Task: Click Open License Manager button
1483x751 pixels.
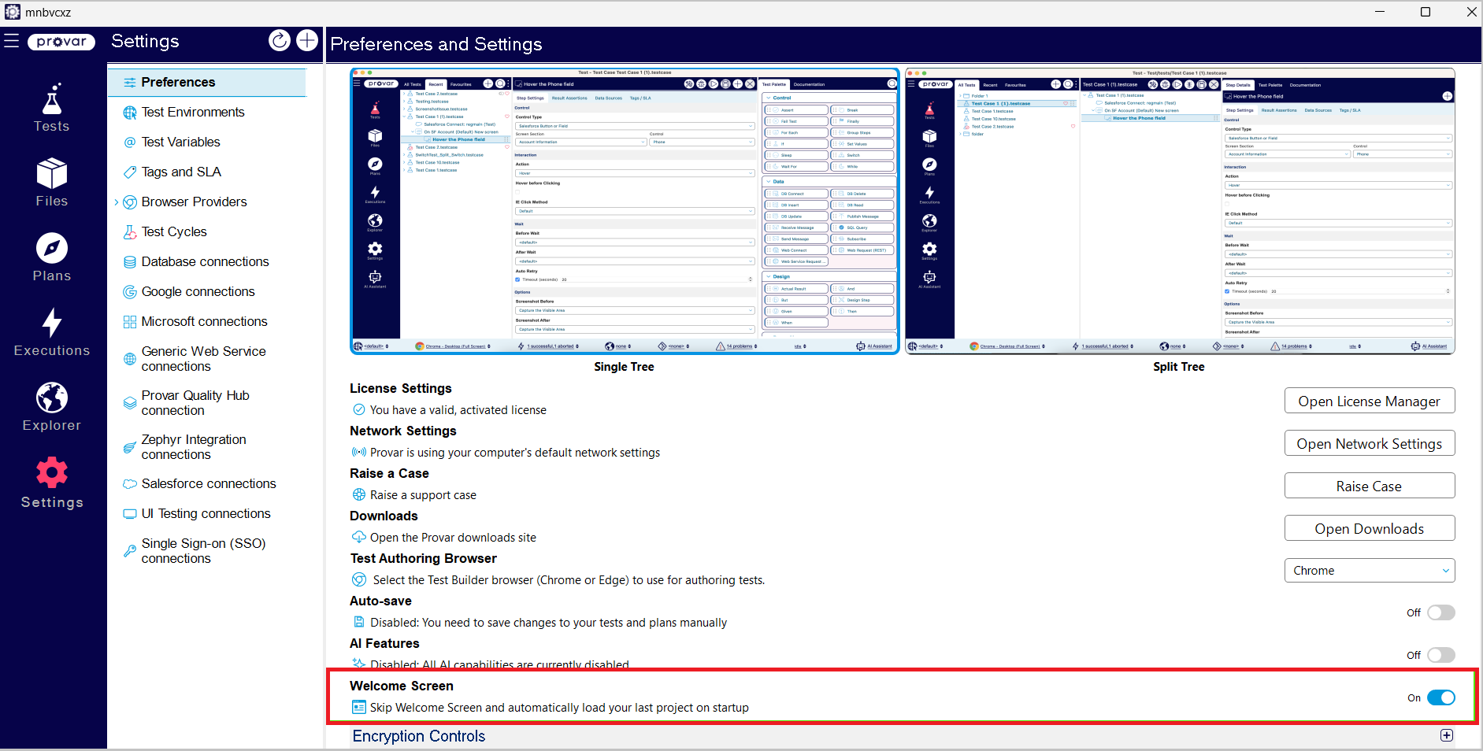Action: point(1370,401)
